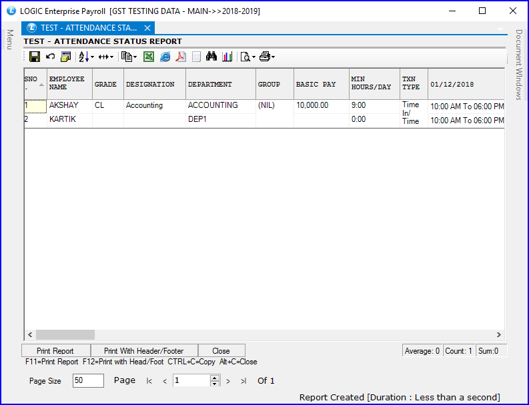Click the bar chart icon
This screenshot has width=529, height=405.
(227, 57)
